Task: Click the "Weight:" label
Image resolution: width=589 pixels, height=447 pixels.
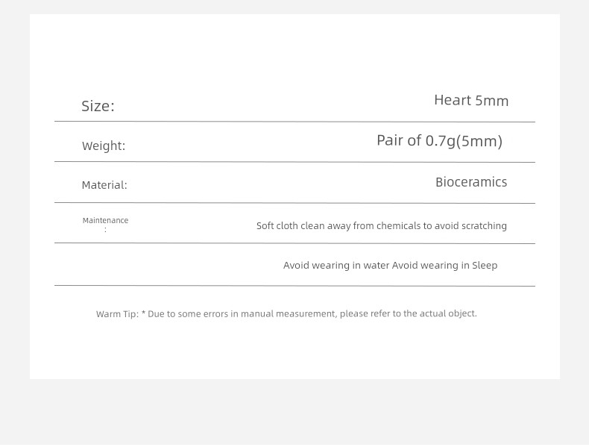Action: point(104,146)
